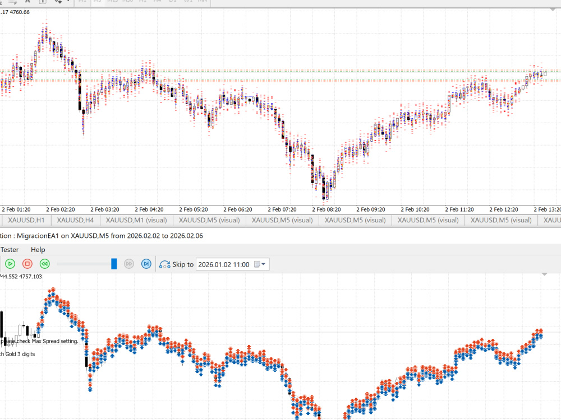Click the 2 Feb 10:20 time axis label
Screen dimensions: 561x420
pyautogui.click(x=415, y=209)
